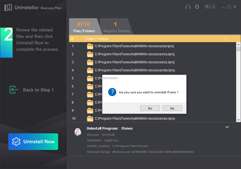Open settings gear icon
This screenshot has width=241, height=169.
197,7
